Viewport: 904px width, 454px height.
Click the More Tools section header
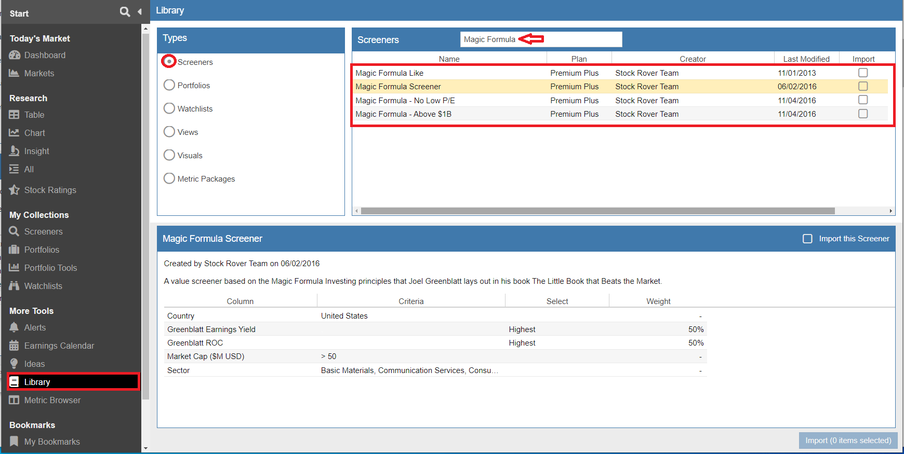(x=31, y=311)
